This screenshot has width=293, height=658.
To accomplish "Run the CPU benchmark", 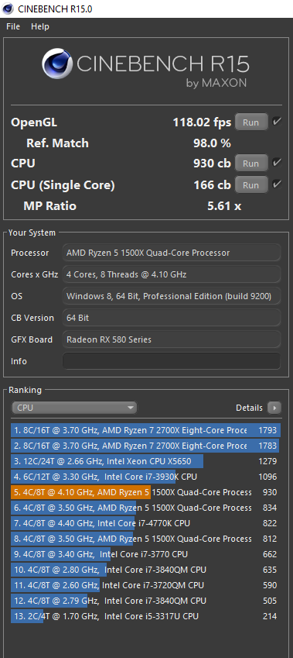I will pos(251,164).
